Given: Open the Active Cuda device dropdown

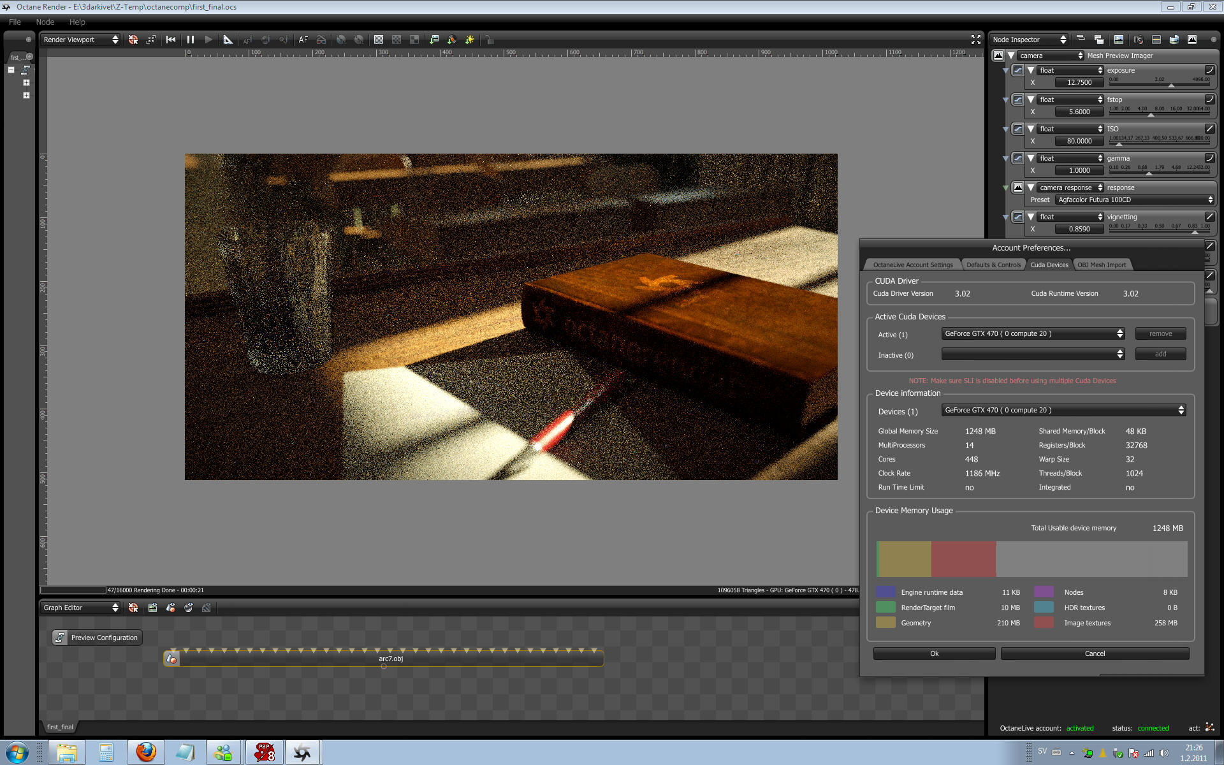Looking at the screenshot, I should click(1033, 333).
